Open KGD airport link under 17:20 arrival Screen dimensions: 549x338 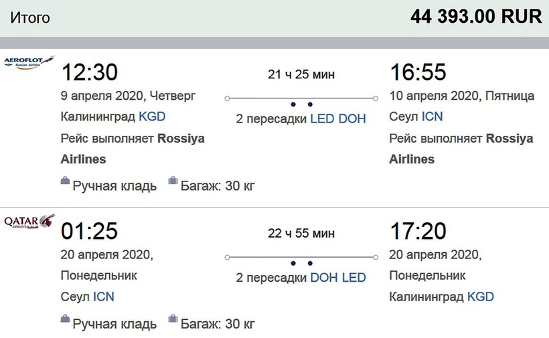pyautogui.click(x=480, y=296)
